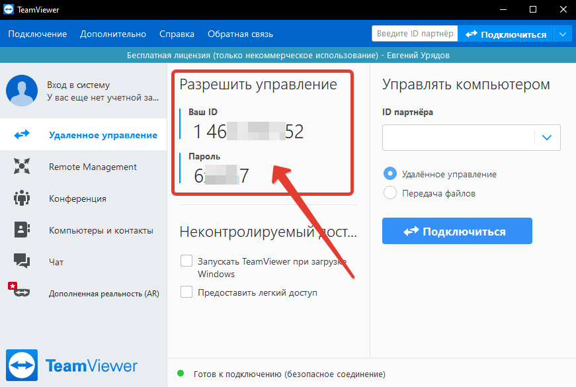Open Вход в систему sign-in link

pos(78,85)
